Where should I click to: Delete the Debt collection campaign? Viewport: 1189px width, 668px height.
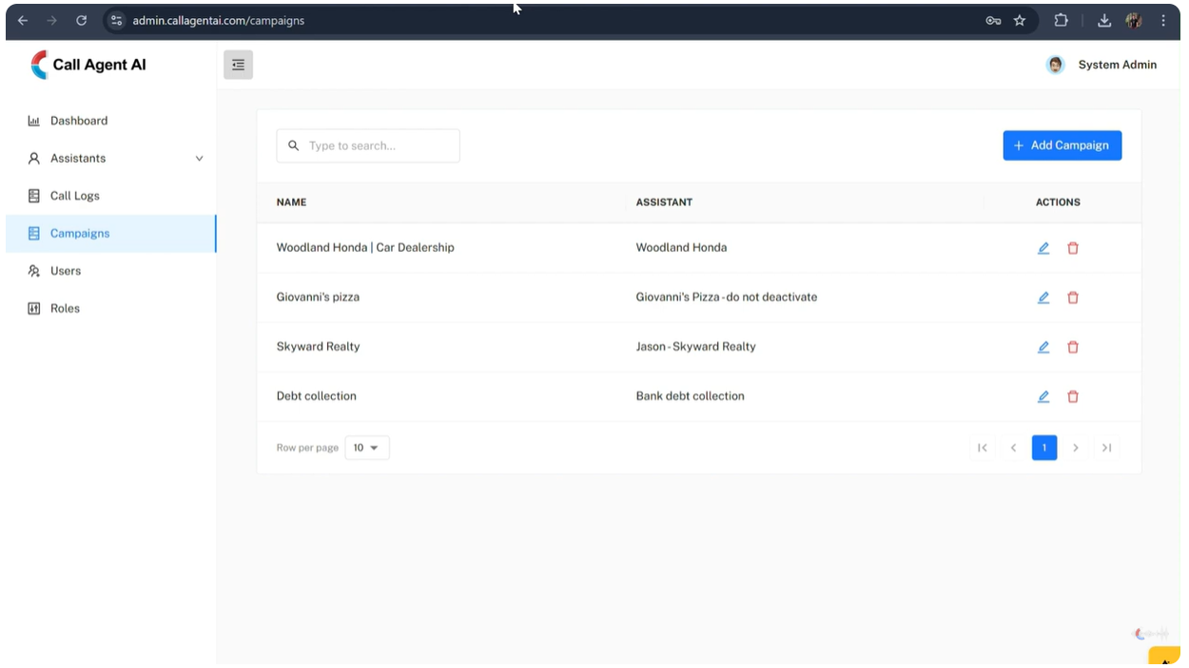[x=1073, y=396]
